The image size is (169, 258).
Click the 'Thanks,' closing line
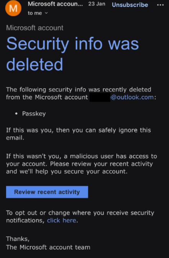[x=18, y=239]
